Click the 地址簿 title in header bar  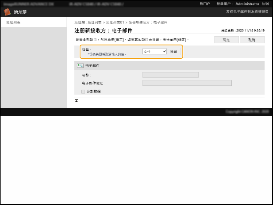pos(20,12)
